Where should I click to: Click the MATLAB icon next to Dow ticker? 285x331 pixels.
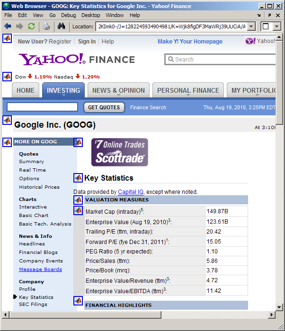point(7,77)
